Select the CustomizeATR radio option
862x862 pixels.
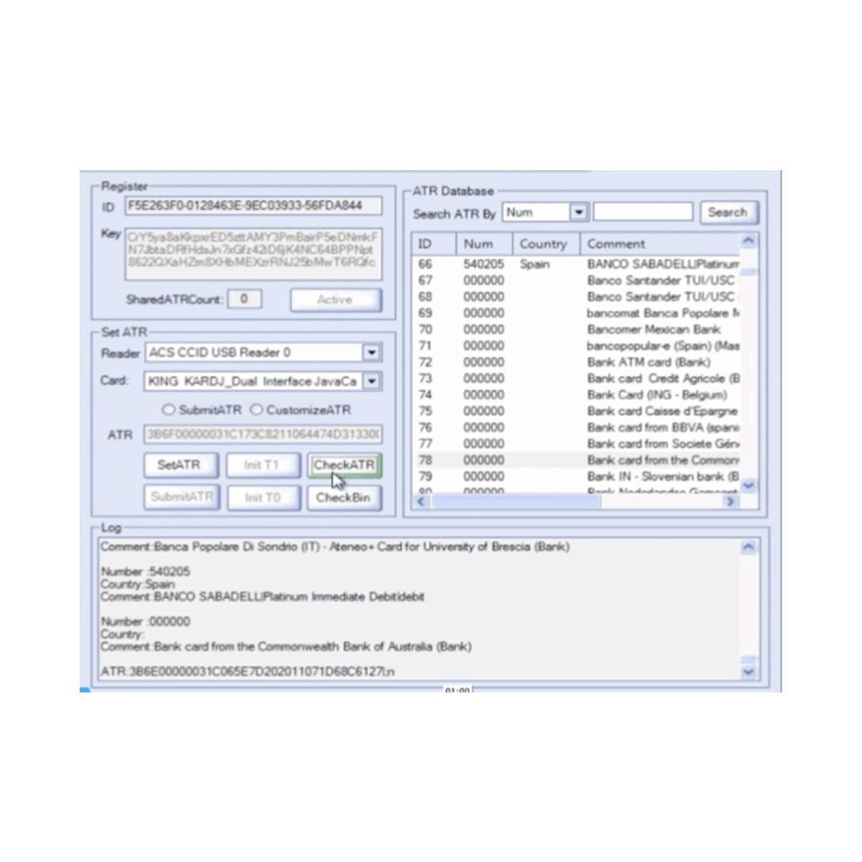click(x=256, y=410)
